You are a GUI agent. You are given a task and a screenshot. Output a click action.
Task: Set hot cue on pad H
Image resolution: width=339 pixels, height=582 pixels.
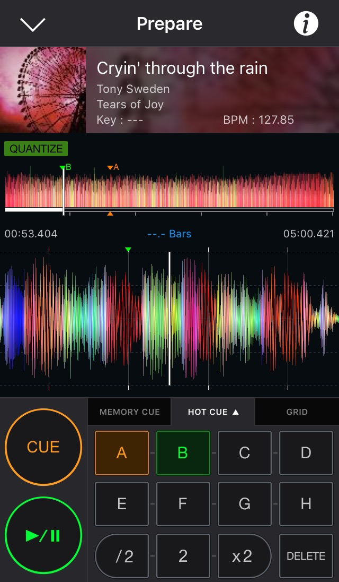coord(306,504)
